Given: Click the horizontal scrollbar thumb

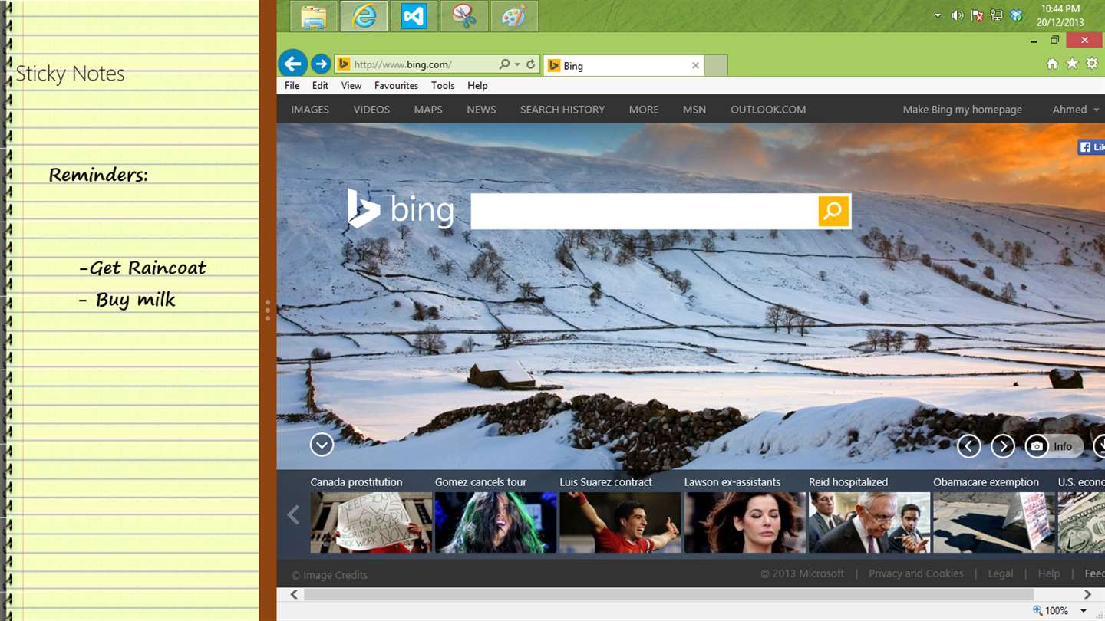Looking at the screenshot, I should [x=668, y=594].
